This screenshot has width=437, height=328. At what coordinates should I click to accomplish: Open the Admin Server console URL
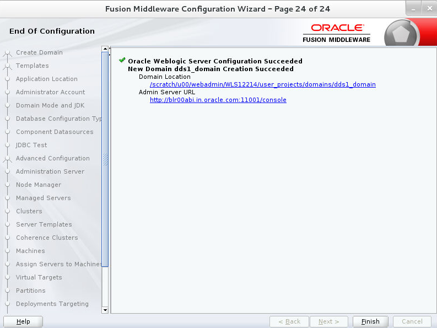point(218,100)
